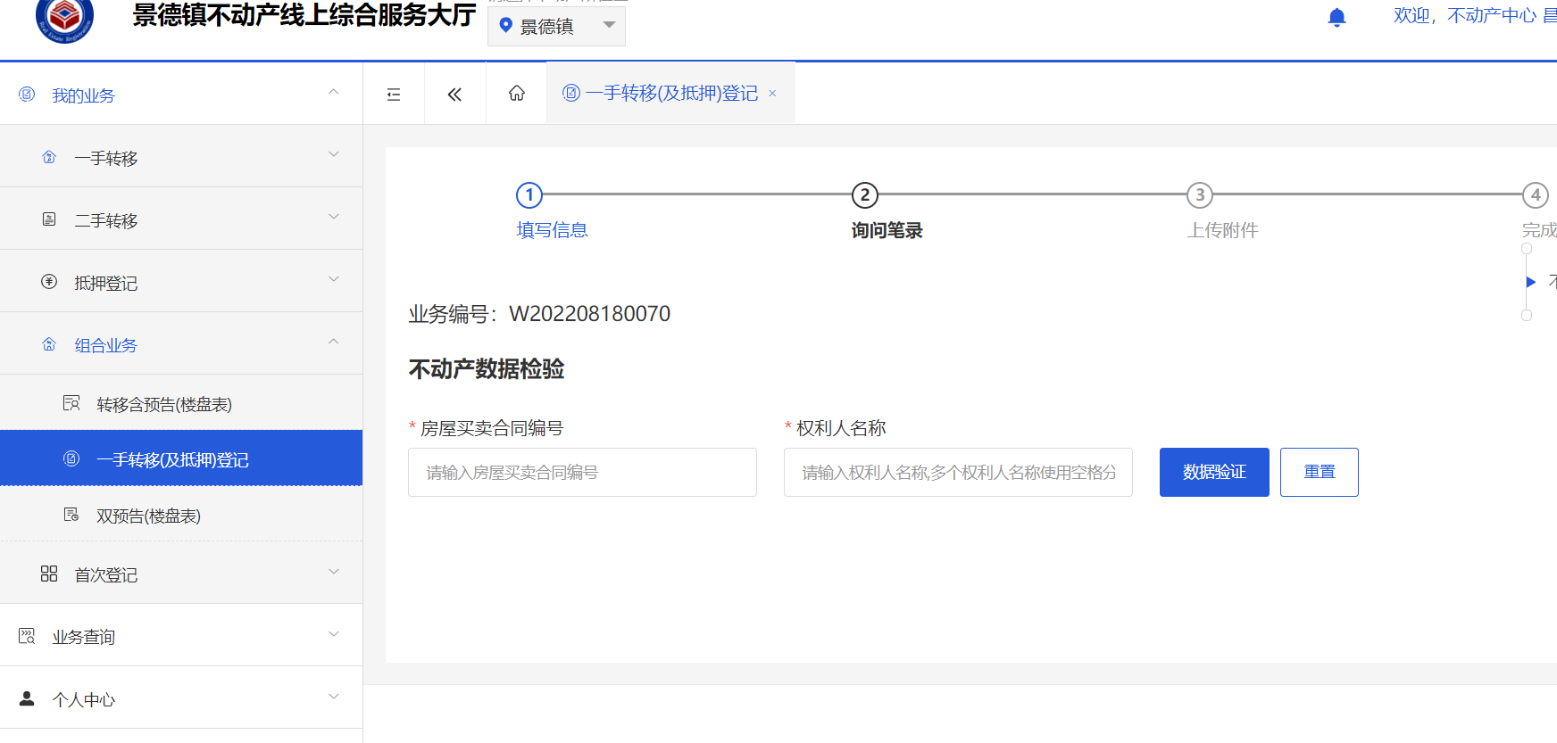Click the service hall logo
Viewport: 1557px width, 743px height.
pyautogui.click(x=64, y=18)
